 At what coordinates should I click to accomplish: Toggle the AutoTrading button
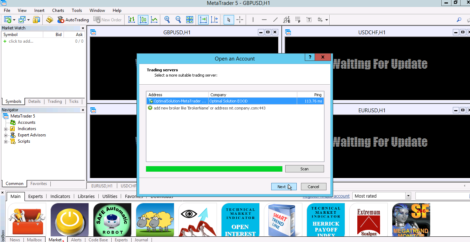pos(73,20)
